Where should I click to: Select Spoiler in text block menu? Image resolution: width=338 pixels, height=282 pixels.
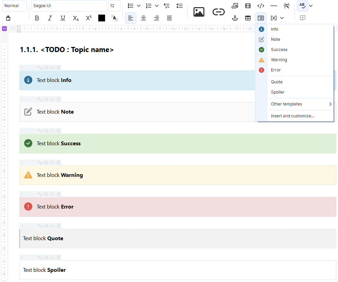pos(294,92)
